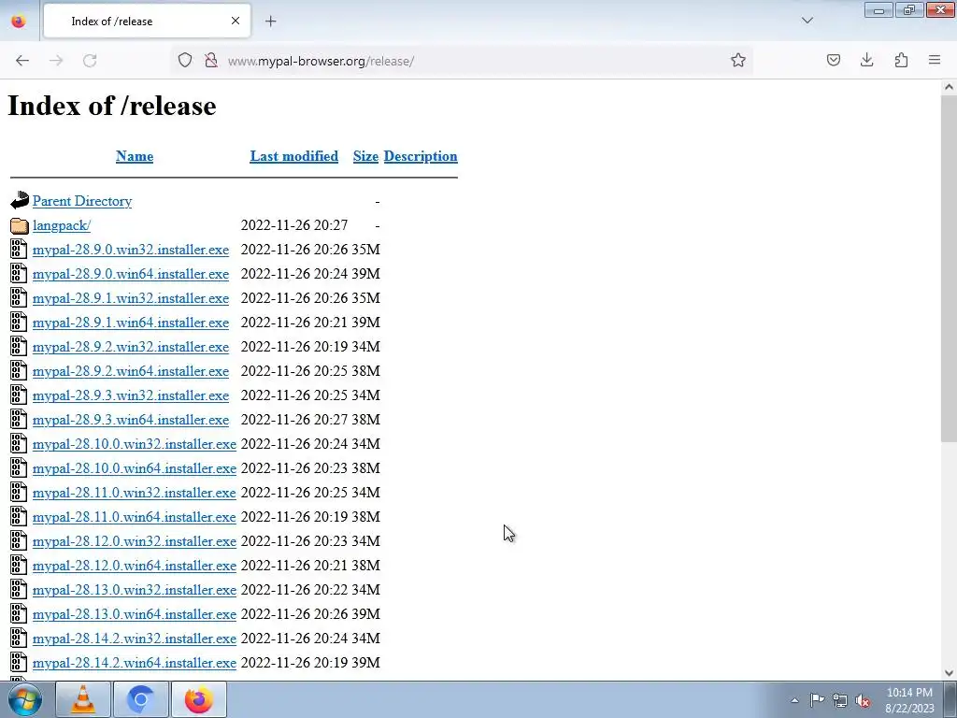The width and height of the screenshot is (957, 718).
Task: Download mypal-28.9.1.win32.installer.exe
Action: [131, 298]
